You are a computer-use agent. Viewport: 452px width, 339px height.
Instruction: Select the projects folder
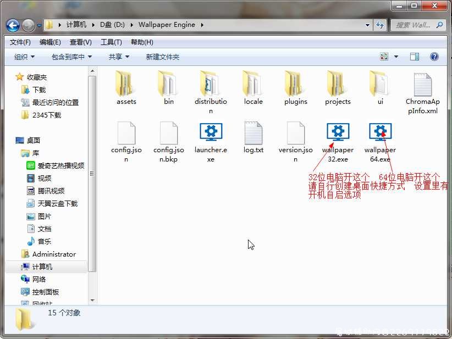point(338,88)
